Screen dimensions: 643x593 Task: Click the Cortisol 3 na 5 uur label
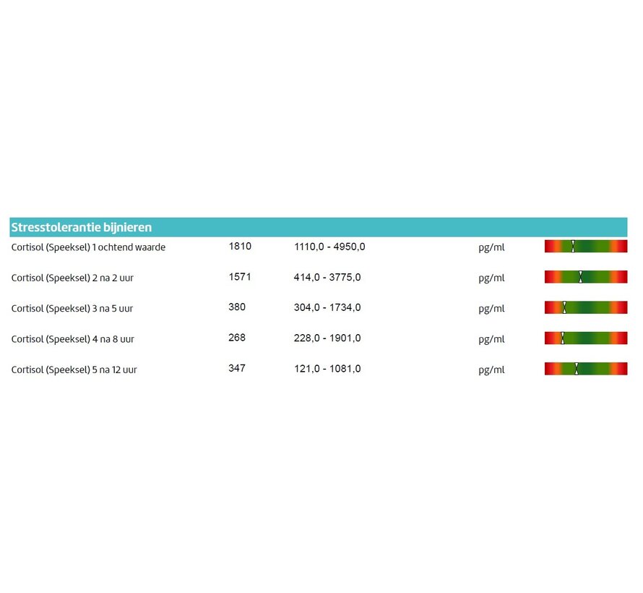point(72,309)
